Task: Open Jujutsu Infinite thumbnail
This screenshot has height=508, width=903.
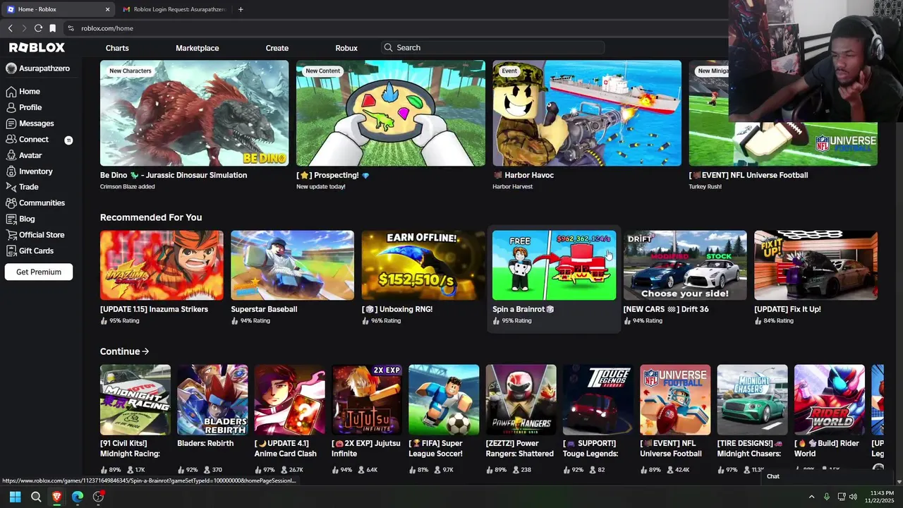Action: [x=367, y=400]
